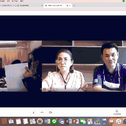Close the active Meet call tab
Screen dimensions: 126x126
70,5
